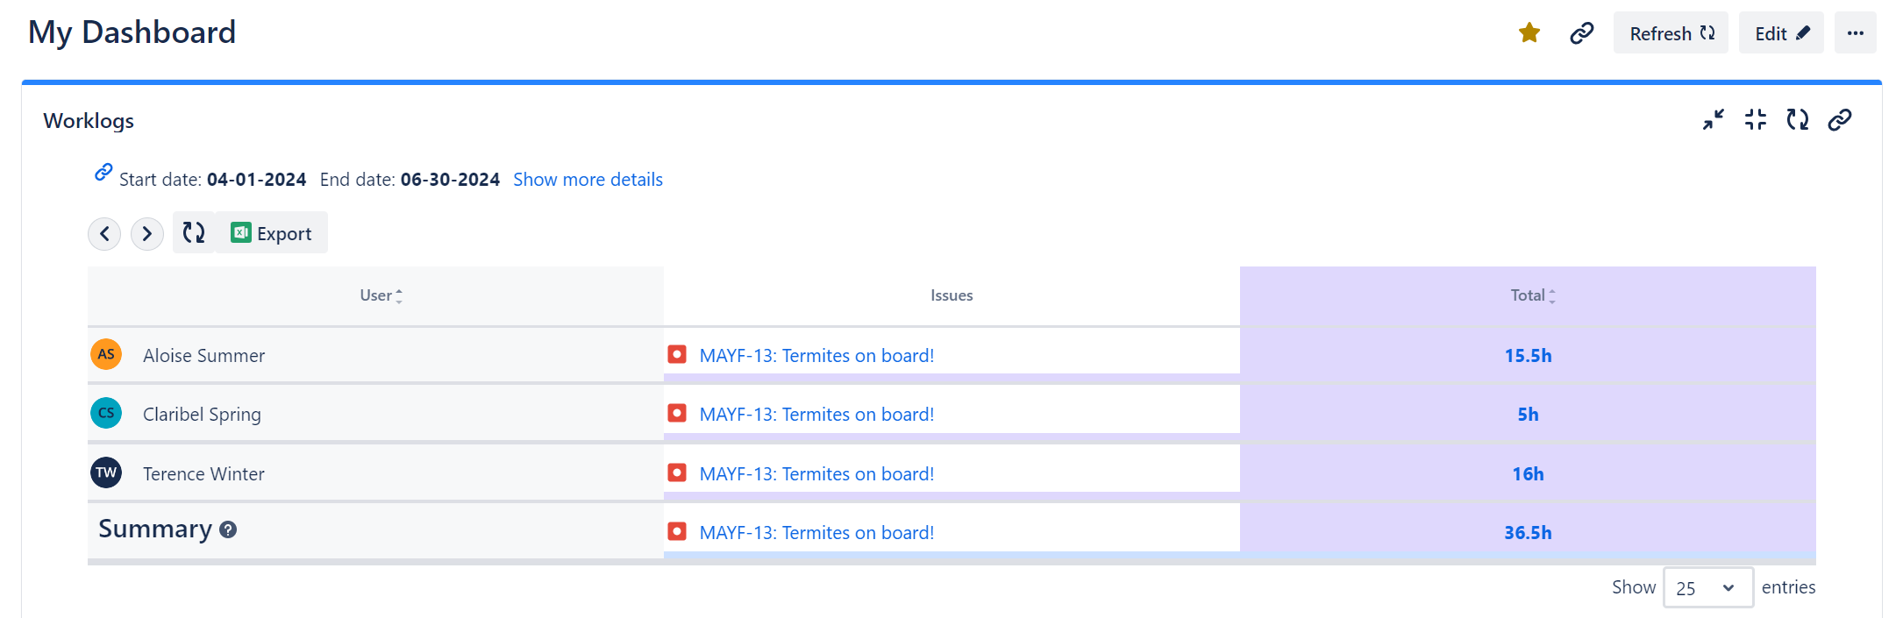Screen dimensions: 1903x618
Task: Refresh the Worklogs gadget from header icon
Action: click(x=1798, y=119)
